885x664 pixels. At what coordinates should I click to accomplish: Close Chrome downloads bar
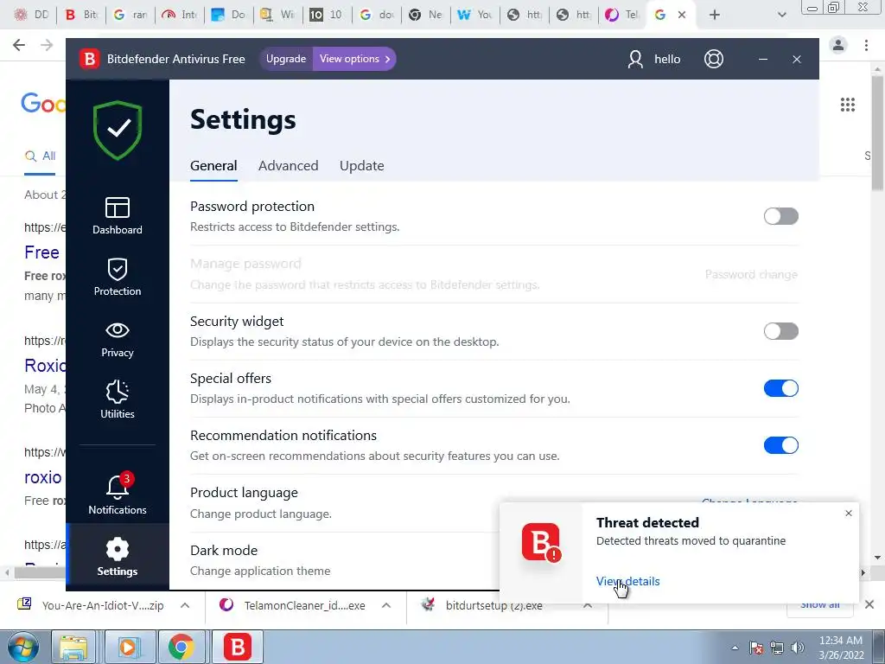869,604
